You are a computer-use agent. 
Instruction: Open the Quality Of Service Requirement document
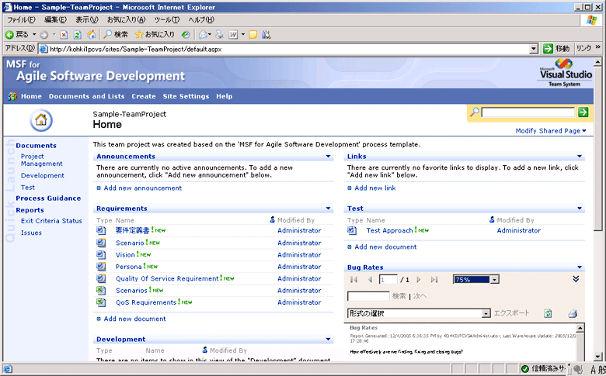tap(167, 278)
